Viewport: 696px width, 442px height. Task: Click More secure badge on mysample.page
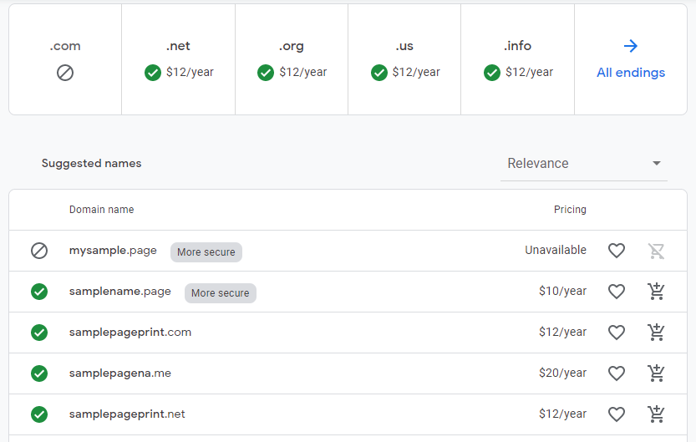pos(206,252)
